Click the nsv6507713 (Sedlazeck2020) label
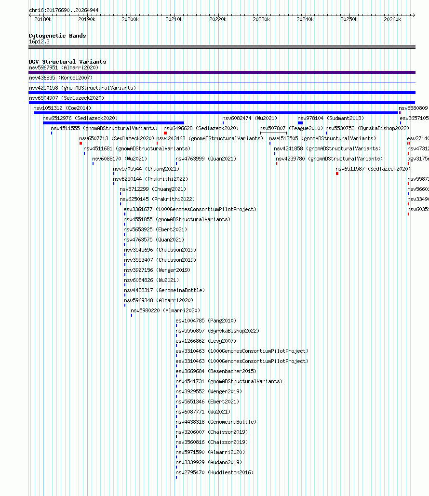This screenshot has height=496, width=429. pos(117,138)
